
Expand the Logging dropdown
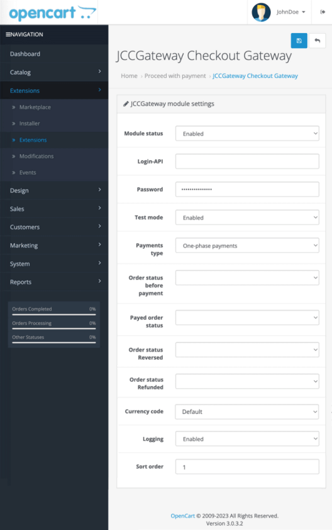tap(247, 439)
